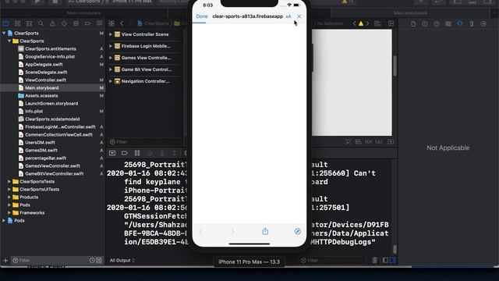Click the console vertical scrollbar

point(395,248)
